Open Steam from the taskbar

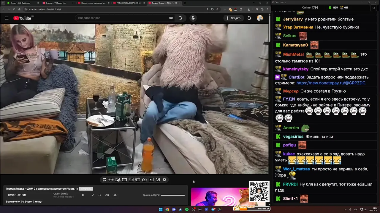[x=180, y=209]
